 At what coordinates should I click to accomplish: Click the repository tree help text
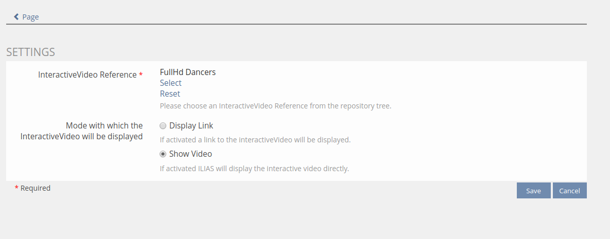tap(275, 106)
